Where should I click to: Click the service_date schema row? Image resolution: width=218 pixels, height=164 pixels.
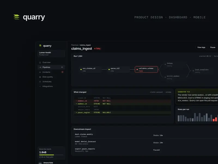(122, 107)
